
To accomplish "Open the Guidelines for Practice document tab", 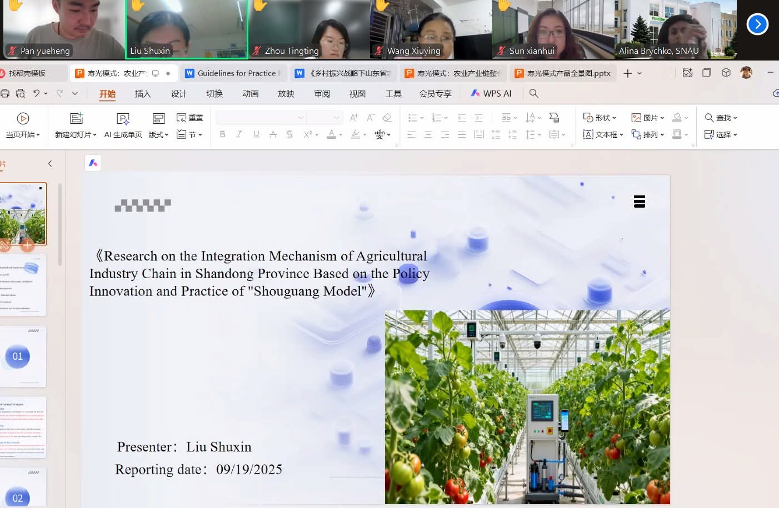I will point(234,73).
